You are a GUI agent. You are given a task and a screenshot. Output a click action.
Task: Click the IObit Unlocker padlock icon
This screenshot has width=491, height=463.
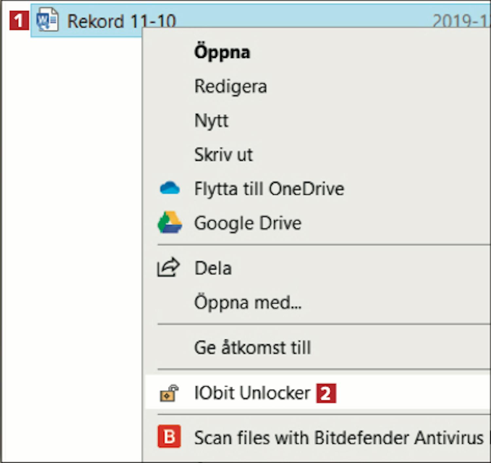point(169,393)
